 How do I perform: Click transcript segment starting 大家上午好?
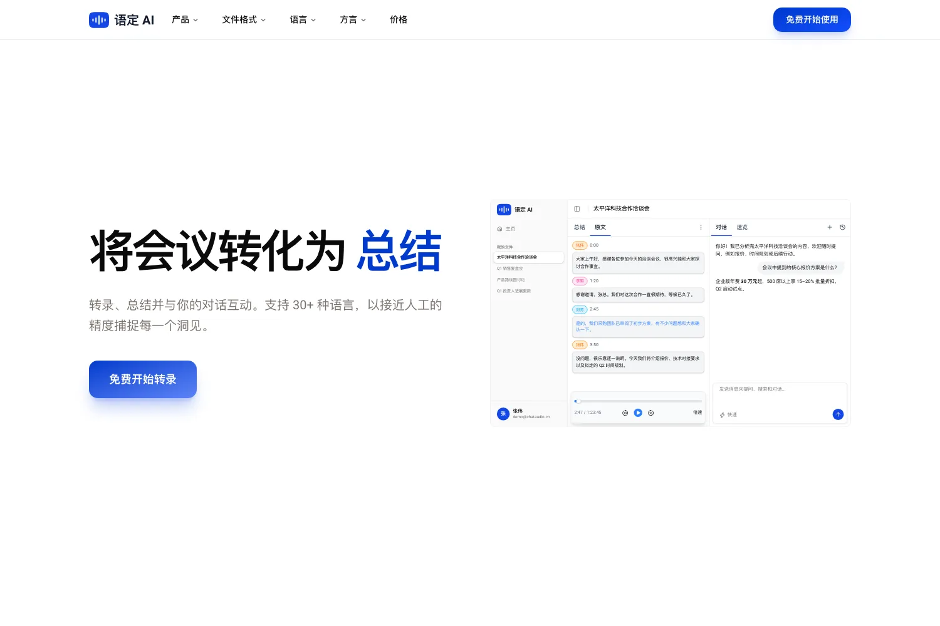pyautogui.click(x=638, y=262)
